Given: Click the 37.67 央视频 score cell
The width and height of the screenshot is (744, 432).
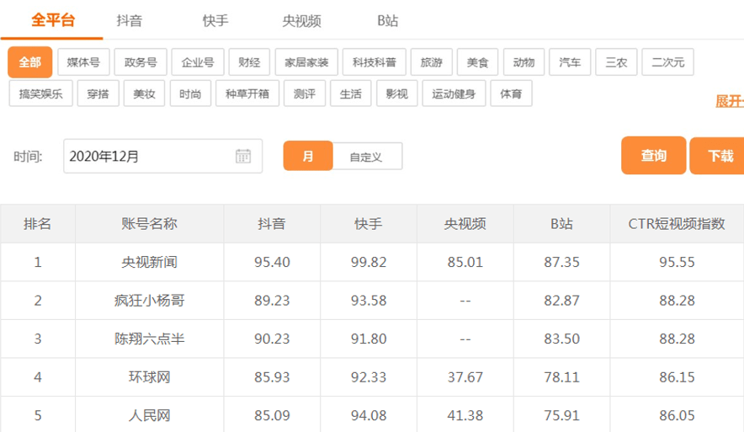Looking at the screenshot, I should point(465,377).
